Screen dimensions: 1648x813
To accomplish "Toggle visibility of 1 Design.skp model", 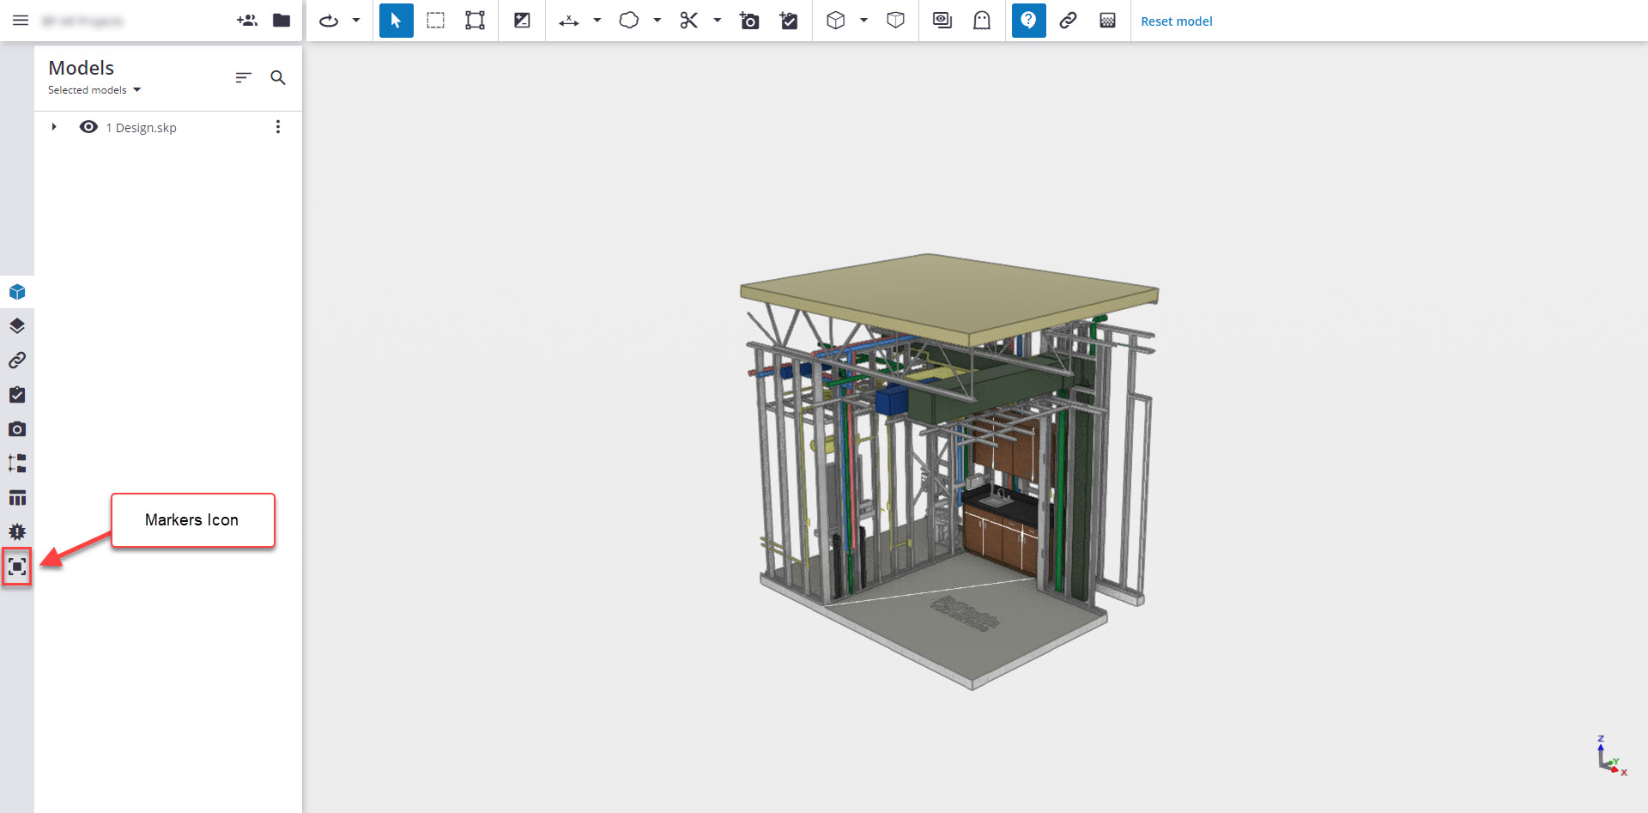I will [88, 127].
